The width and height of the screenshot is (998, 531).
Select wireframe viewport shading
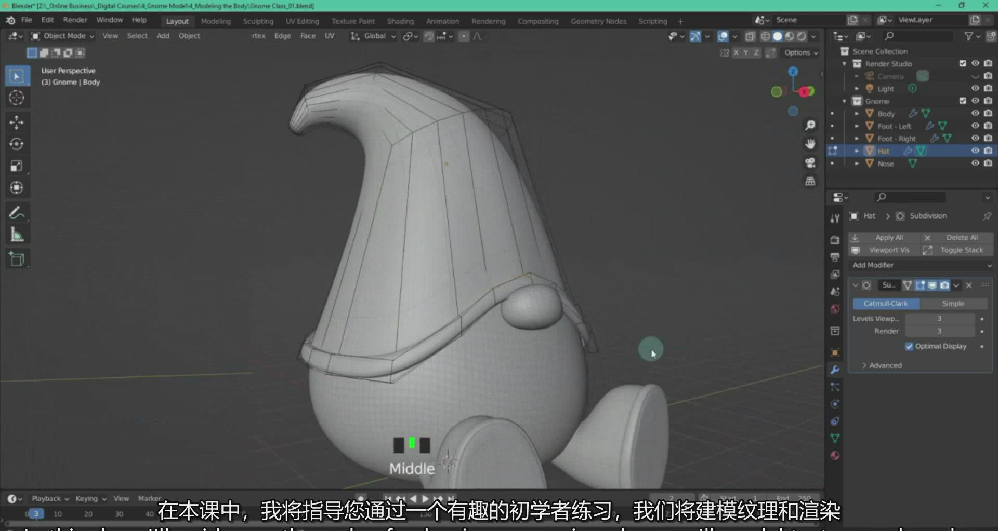click(766, 36)
